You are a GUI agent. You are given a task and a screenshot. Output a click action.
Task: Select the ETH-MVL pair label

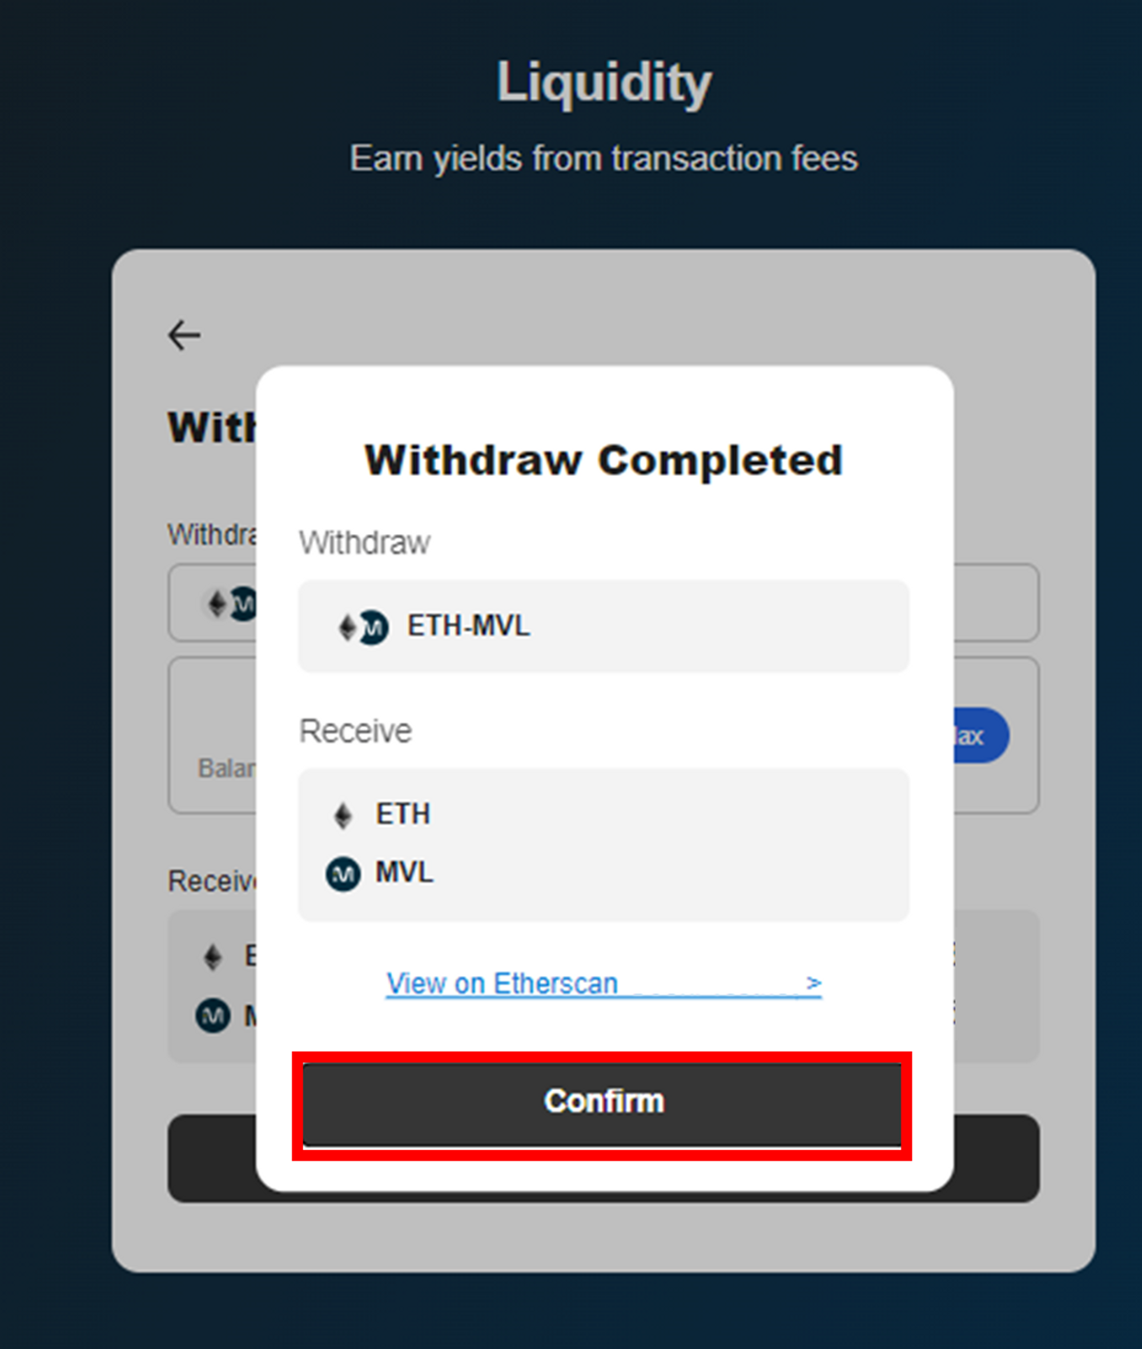pyautogui.click(x=468, y=625)
